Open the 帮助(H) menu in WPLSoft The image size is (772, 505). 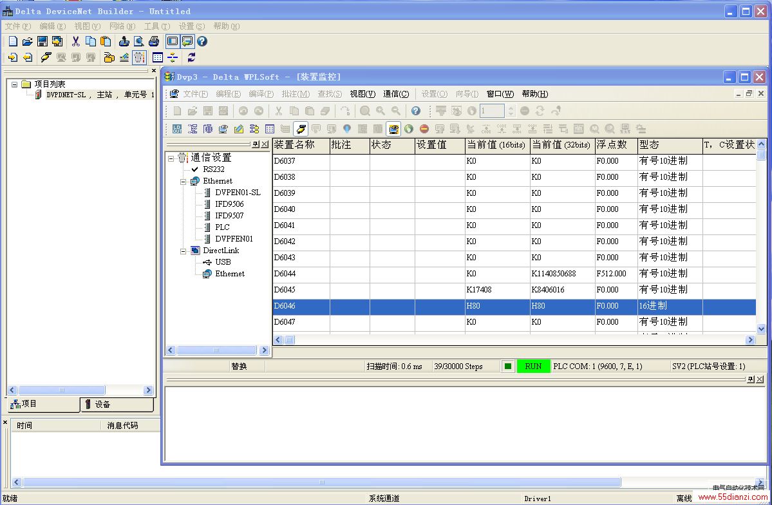pos(534,93)
